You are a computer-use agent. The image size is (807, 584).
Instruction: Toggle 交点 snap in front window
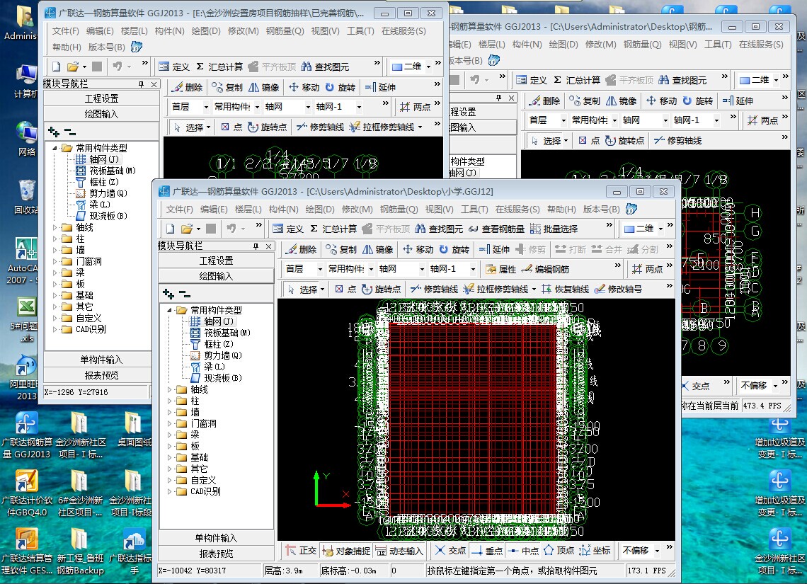(x=451, y=551)
